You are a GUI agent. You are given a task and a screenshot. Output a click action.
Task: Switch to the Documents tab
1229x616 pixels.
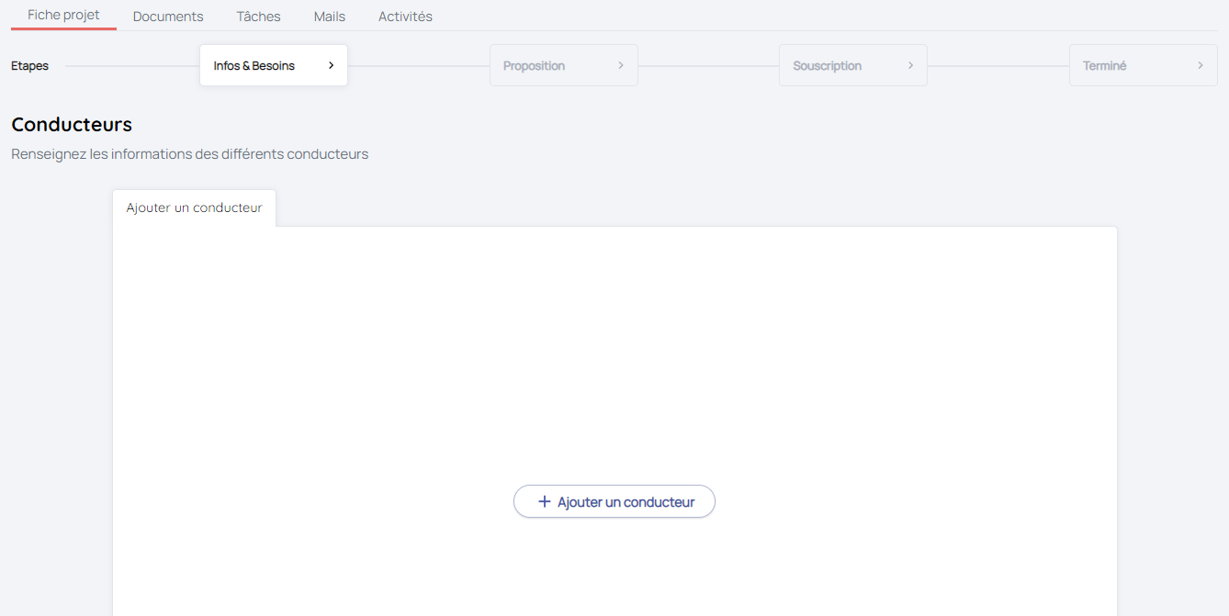[168, 17]
